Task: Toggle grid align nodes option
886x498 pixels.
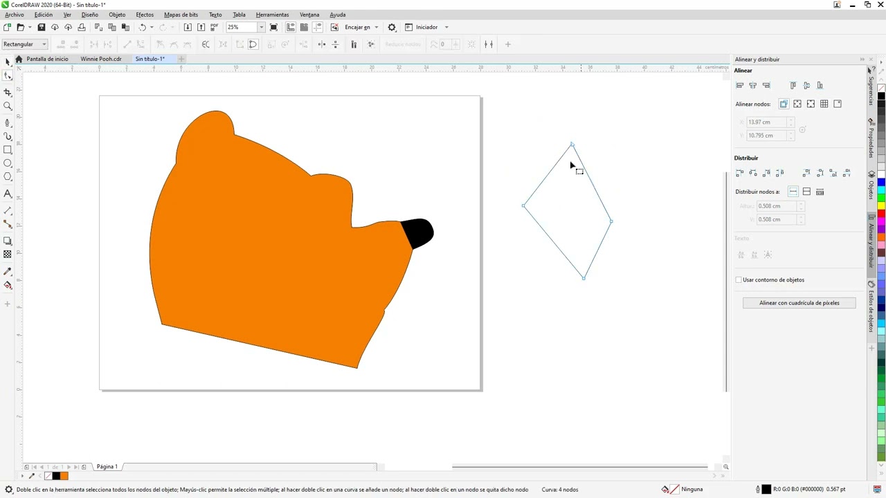Action: (x=824, y=104)
